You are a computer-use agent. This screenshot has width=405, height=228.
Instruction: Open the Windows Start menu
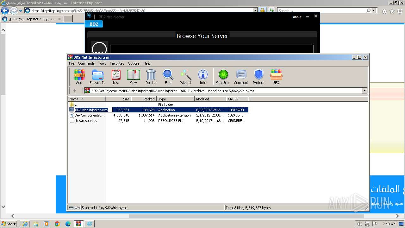pyautogui.click(x=9, y=224)
